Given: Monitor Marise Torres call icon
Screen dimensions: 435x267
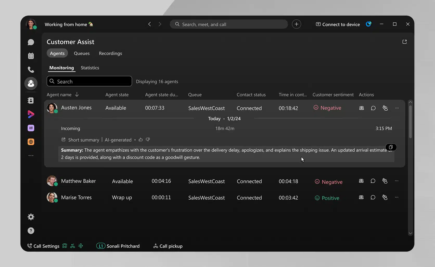Looking at the screenshot, I should (x=361, y=197).
